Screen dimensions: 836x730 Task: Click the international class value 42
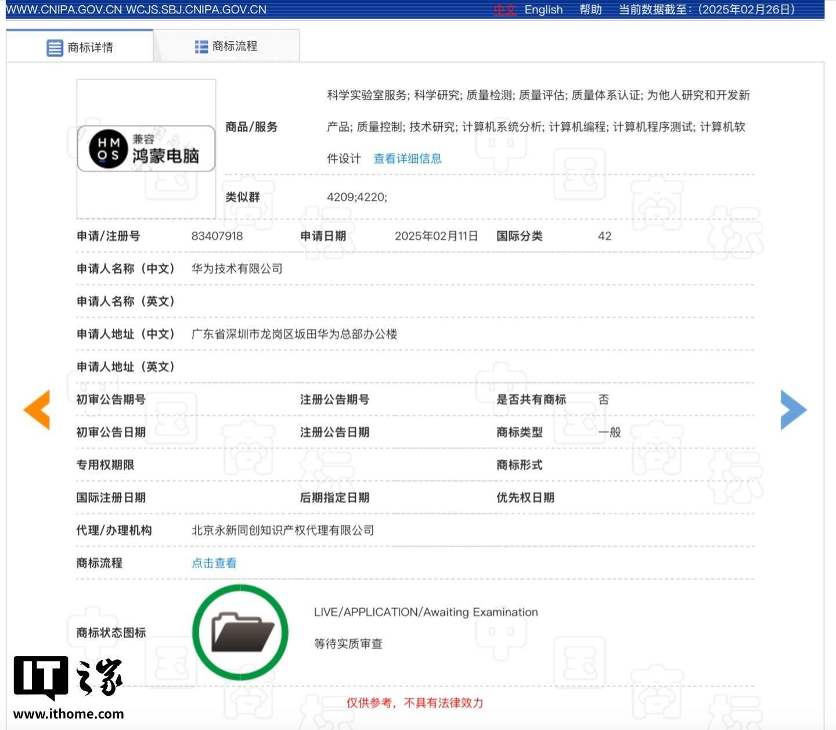click(x=604, y=236)
